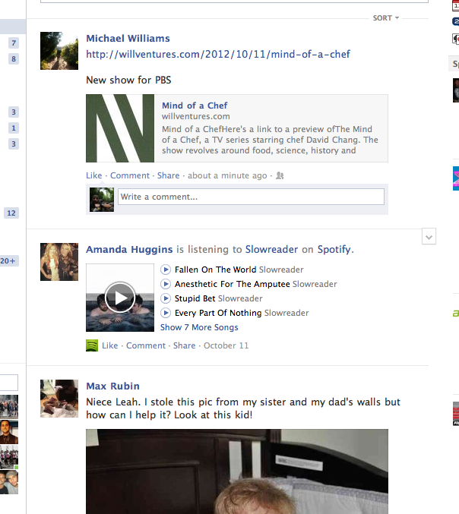Click the friends audience privacy icon

(280, 175)
